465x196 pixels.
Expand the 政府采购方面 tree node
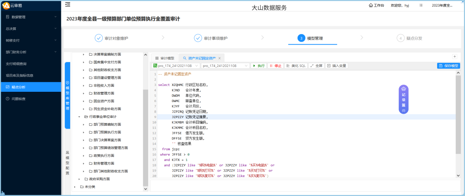coord(79,179)
